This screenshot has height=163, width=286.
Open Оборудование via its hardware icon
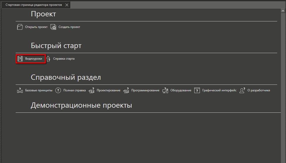tap(165, 90)
